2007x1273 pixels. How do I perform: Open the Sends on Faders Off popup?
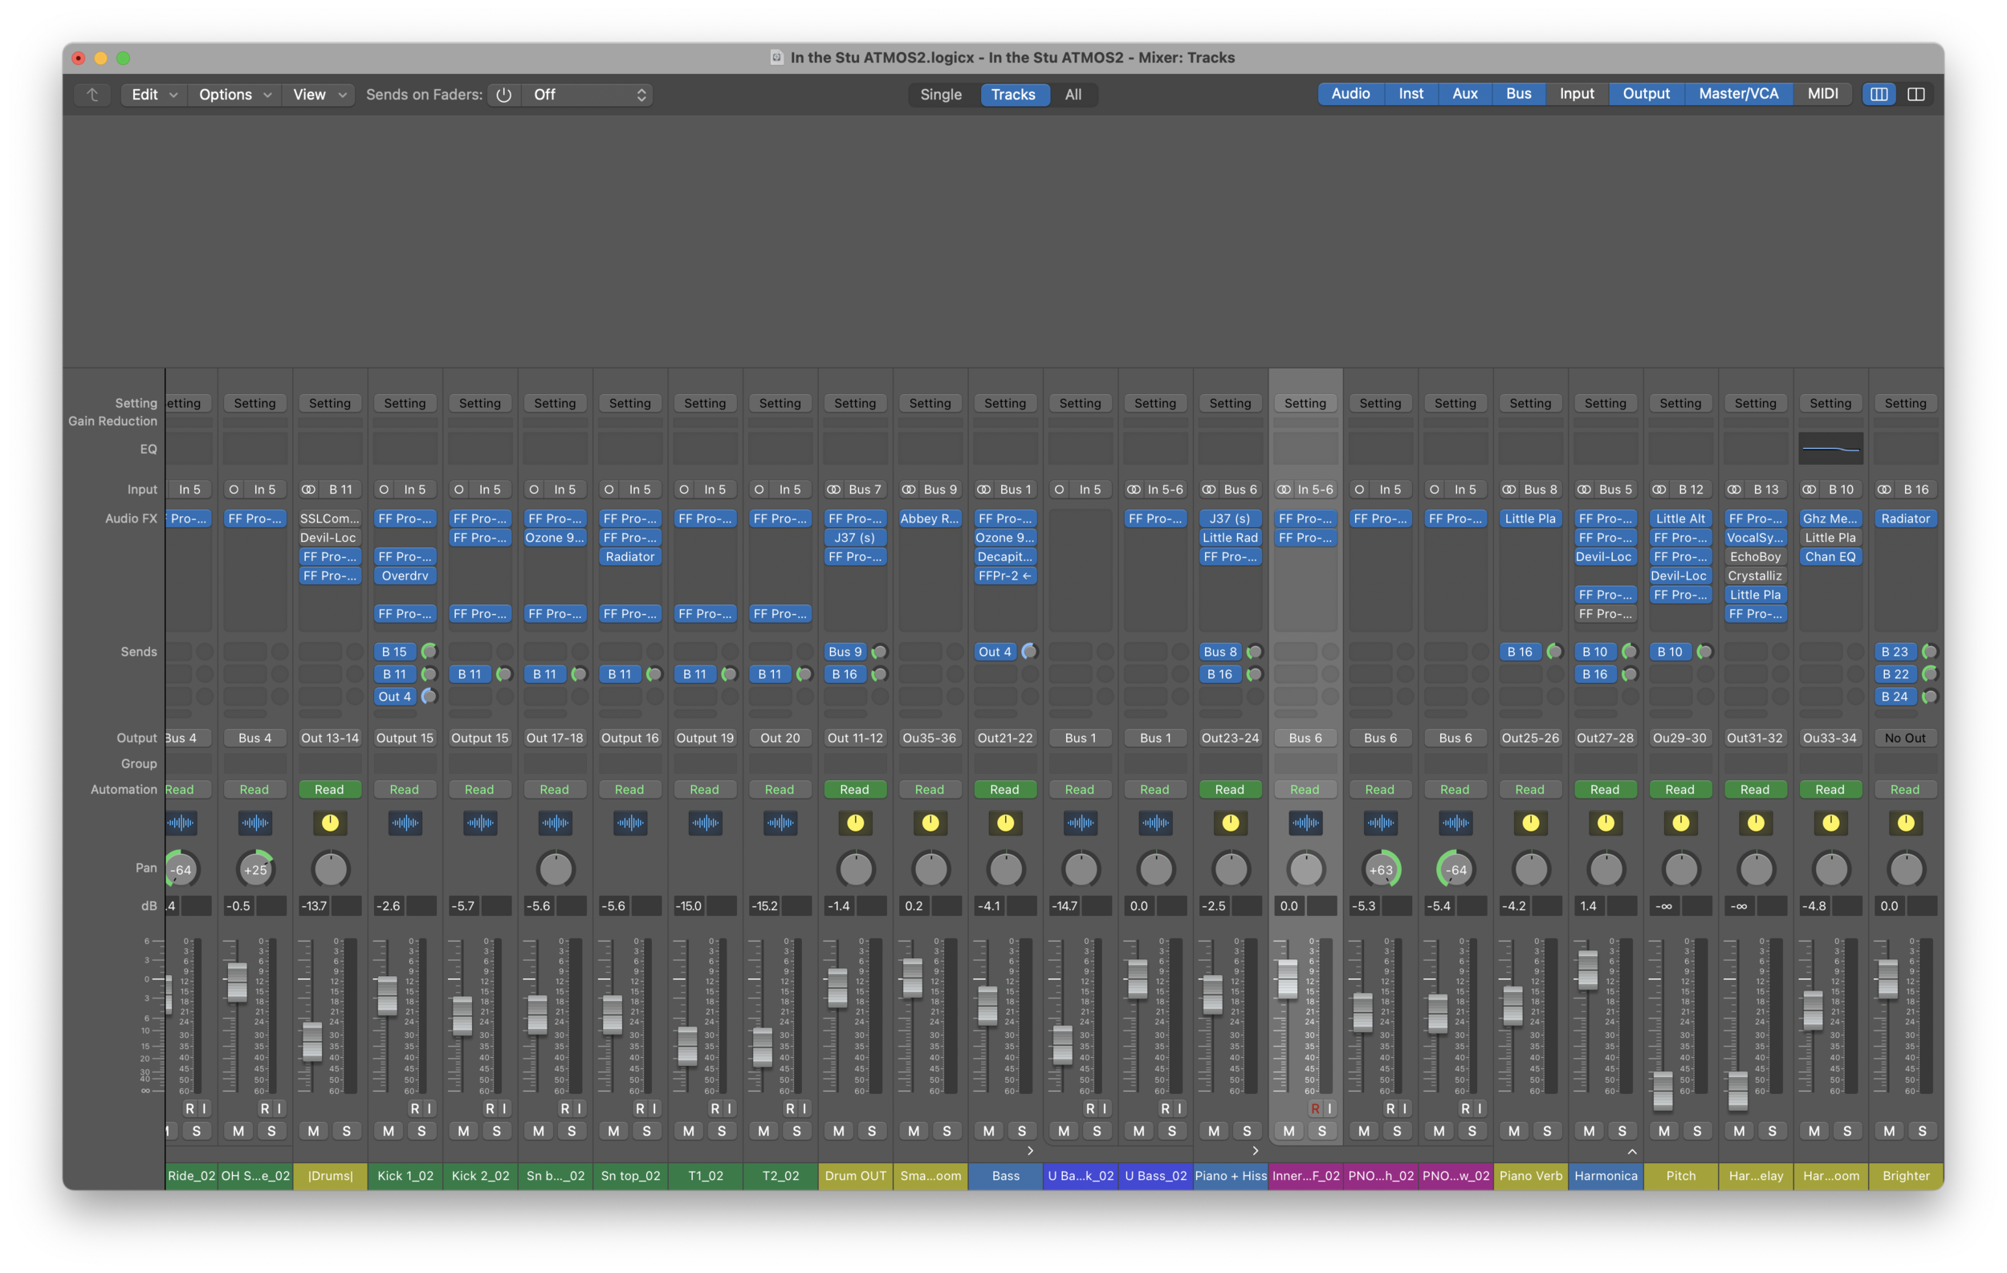pyautogui.click(x=588, y=95)
